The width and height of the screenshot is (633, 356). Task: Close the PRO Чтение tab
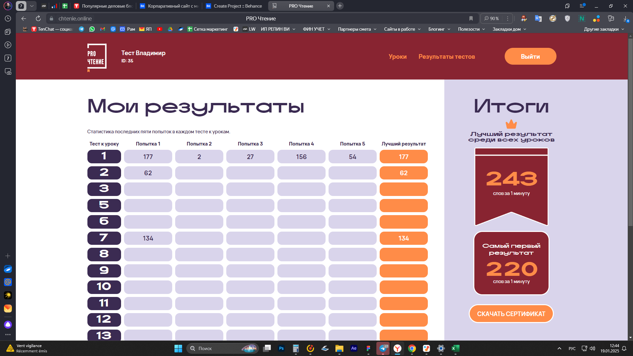click(x=328, y=6)
